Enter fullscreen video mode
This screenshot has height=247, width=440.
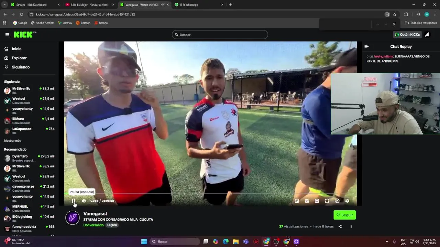tap(327, 201)
